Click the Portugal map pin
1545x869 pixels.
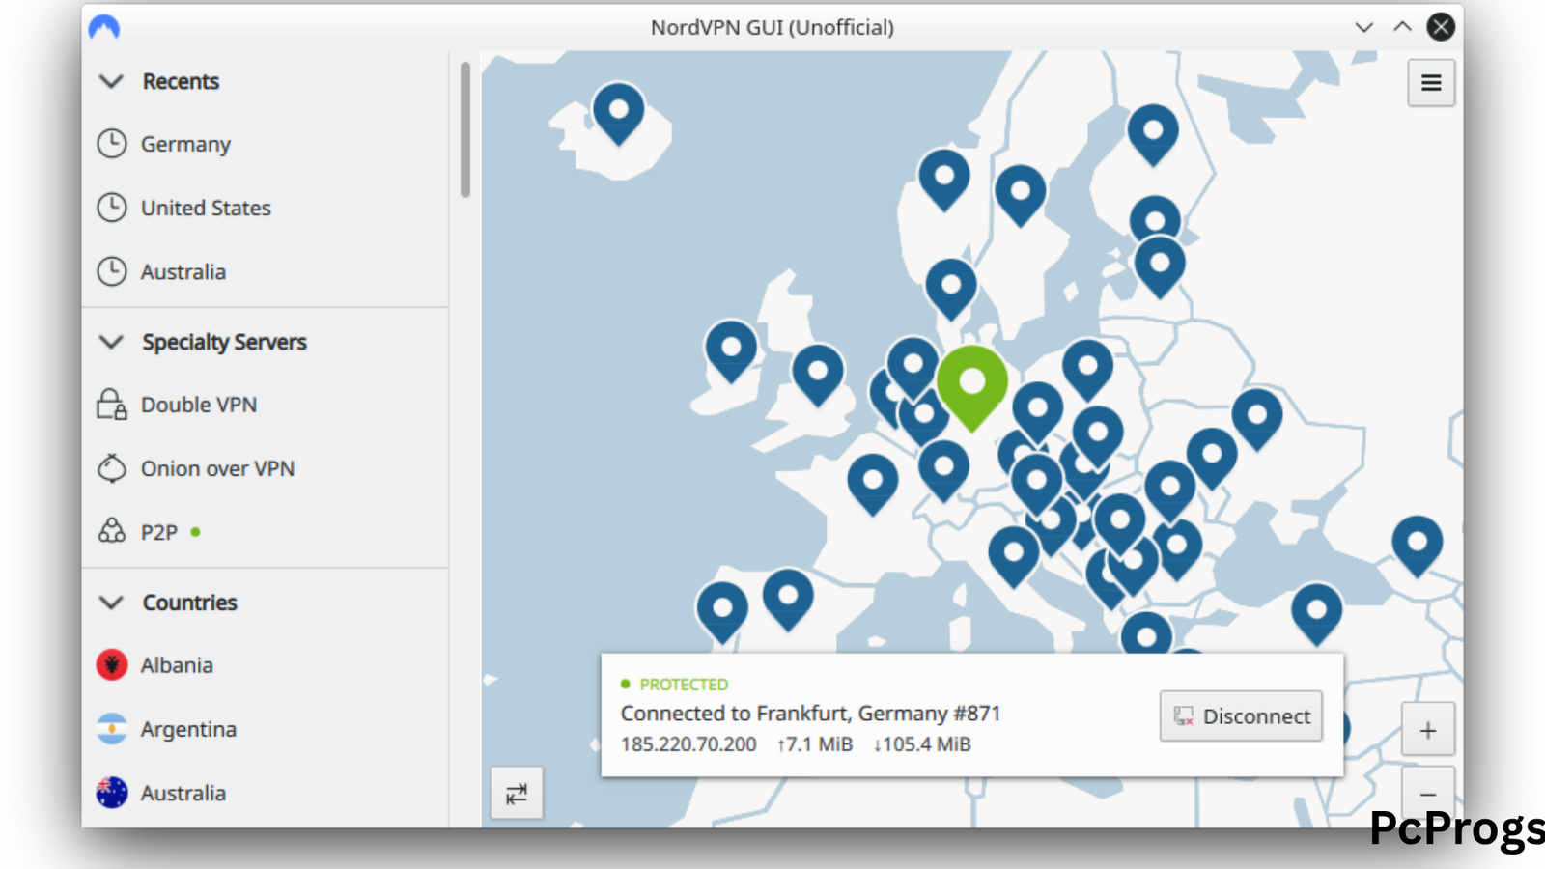coord(722,612)
